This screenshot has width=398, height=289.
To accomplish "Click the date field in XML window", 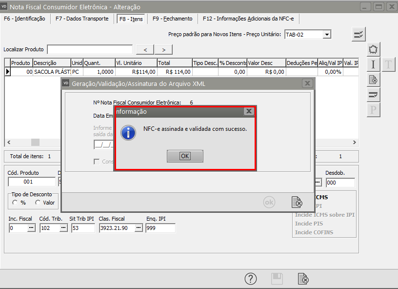I will pyautogui.click(x=103, y=145).
